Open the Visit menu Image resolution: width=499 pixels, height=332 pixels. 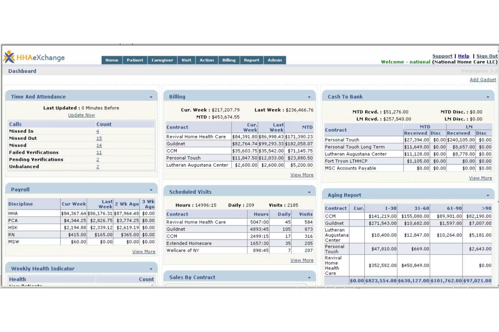click(x=186, y=60)
